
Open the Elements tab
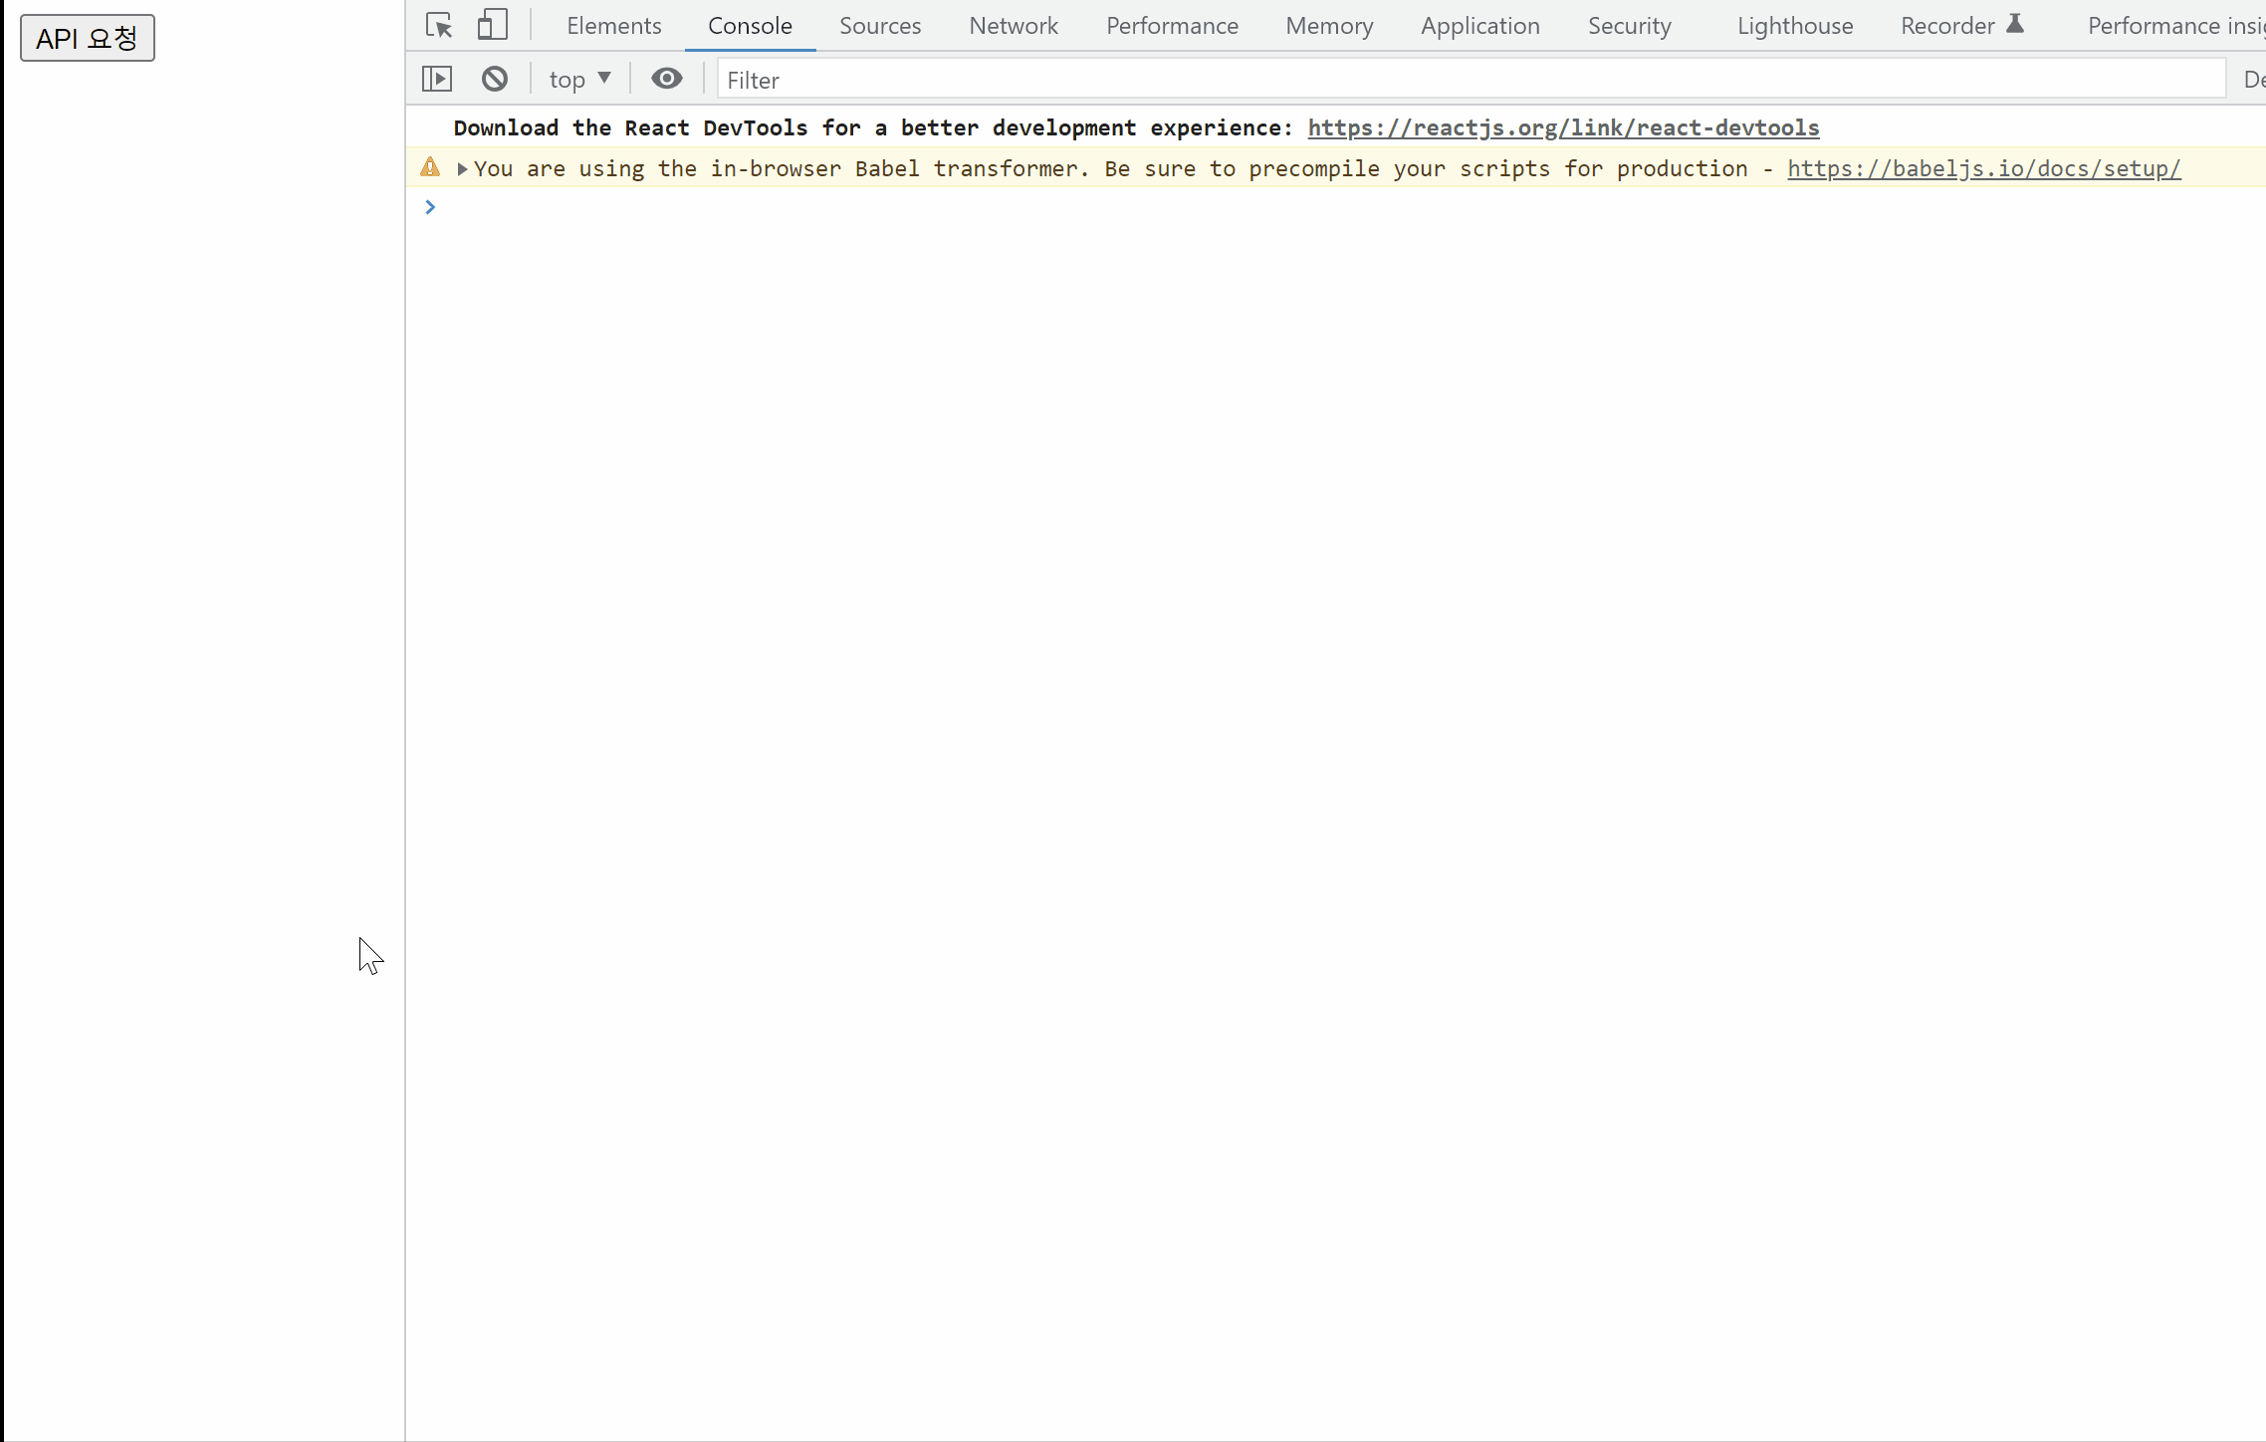[x=613, y=26]
